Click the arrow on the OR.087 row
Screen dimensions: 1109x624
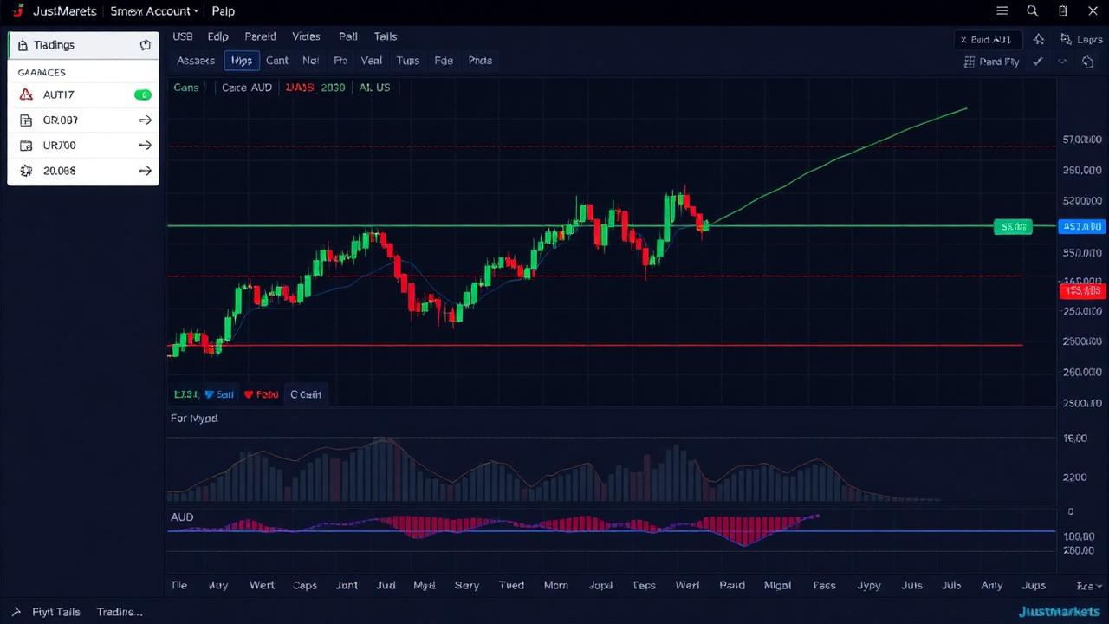[145, 120]
